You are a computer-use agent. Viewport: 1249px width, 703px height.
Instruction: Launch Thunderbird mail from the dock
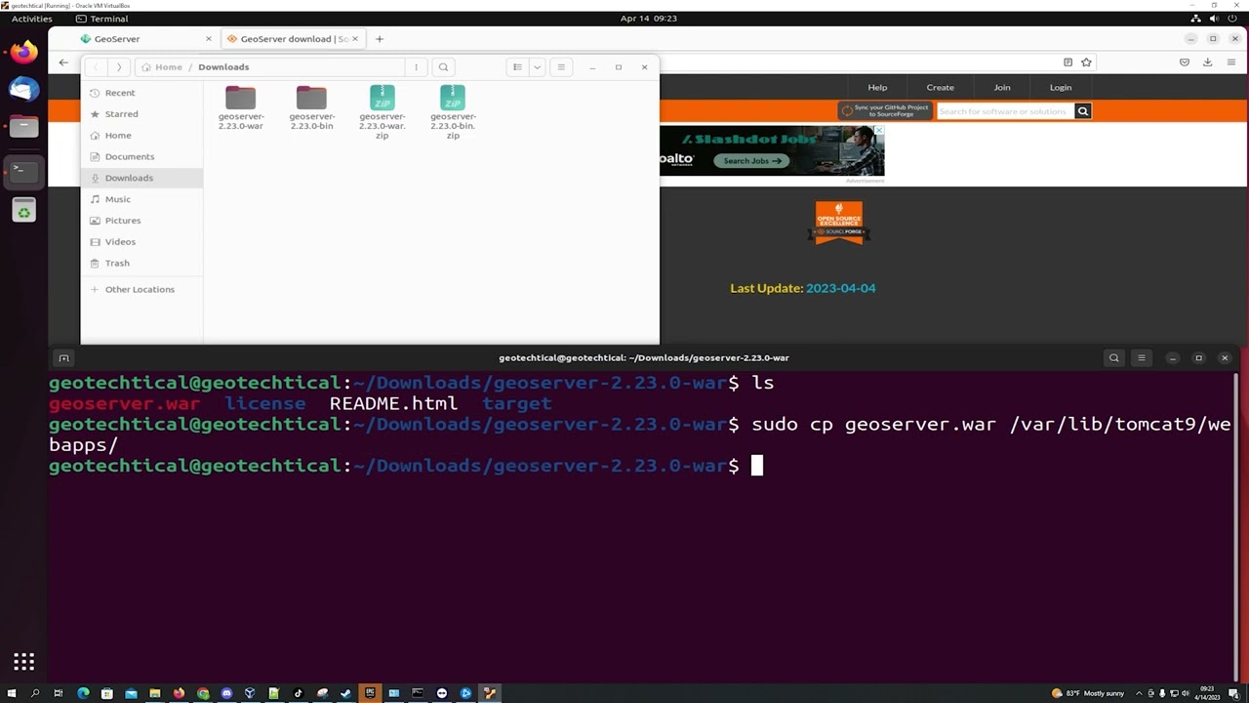coord(23,89)
